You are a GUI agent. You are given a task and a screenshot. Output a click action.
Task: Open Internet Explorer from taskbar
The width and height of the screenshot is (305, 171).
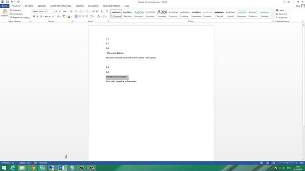(x=13, y=168)
